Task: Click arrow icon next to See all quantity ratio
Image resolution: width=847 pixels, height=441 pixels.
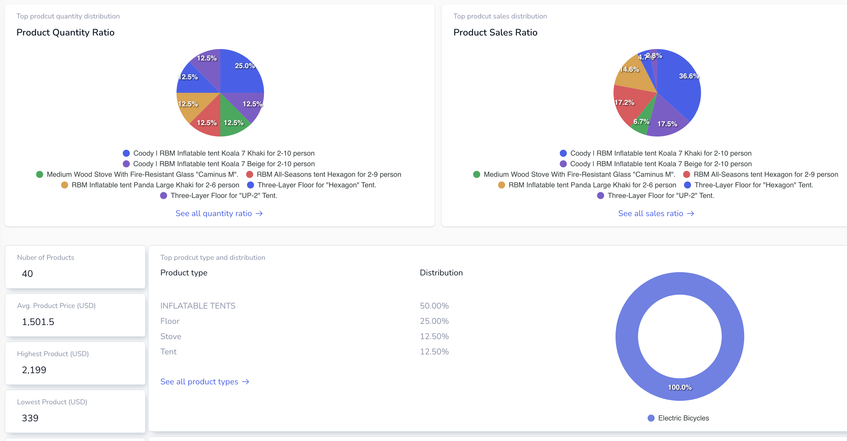Action: coord(259,213)
